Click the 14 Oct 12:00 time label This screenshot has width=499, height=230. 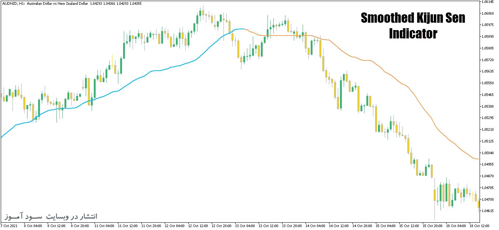point(339,226)
